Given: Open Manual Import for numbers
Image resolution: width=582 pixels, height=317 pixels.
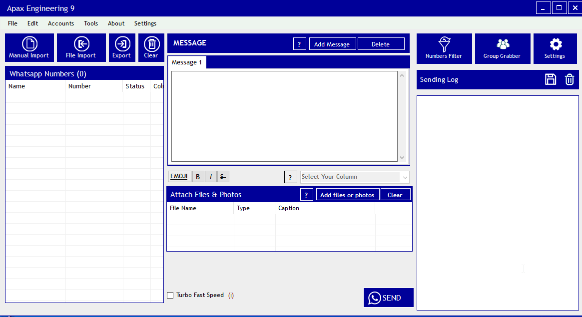Looking at the screenshot, I should click(x=29, y=48).
